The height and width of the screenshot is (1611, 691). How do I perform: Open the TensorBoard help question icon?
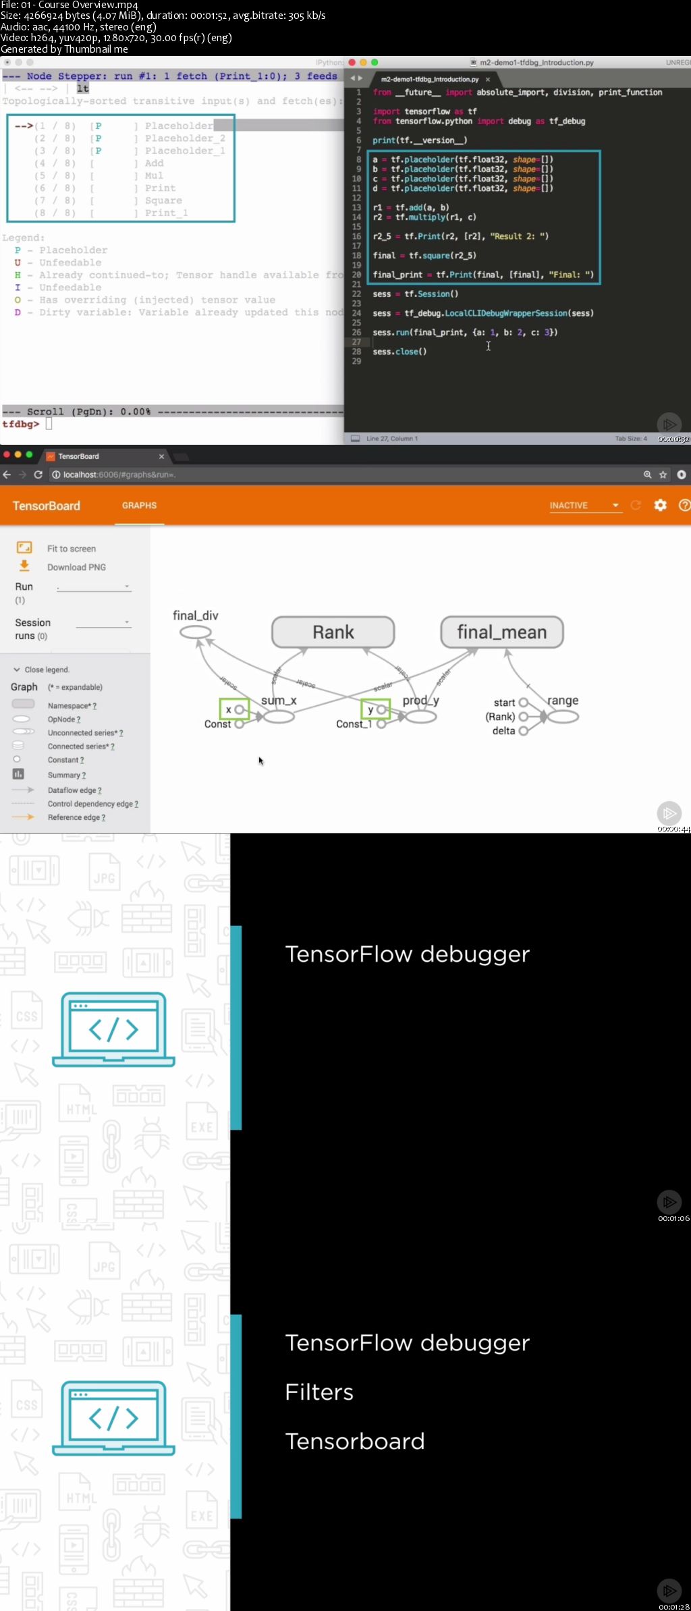click(684, 505)
